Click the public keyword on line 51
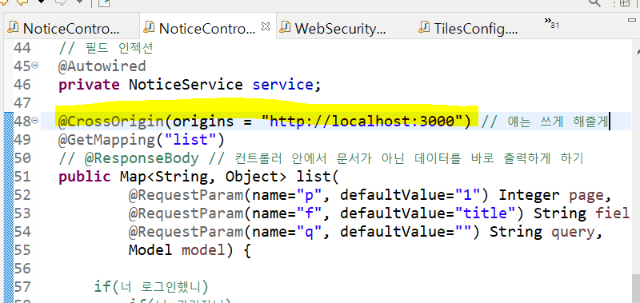The width and height of the screenshot is (640, 303). pos(85,177)
